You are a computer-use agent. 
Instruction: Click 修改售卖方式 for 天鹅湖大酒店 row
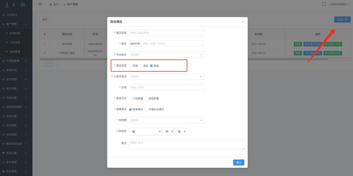click(x=333, y=53)
